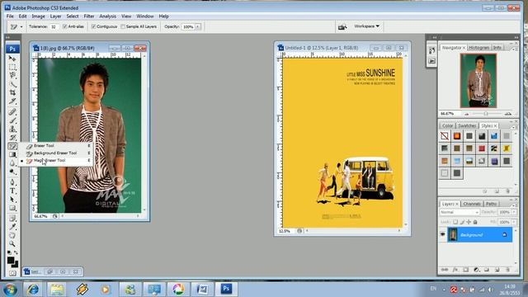This screenshot has width=528, height=297.
Task: Click the Ps logo atop toolbox
Action: (x=12, y=49)
